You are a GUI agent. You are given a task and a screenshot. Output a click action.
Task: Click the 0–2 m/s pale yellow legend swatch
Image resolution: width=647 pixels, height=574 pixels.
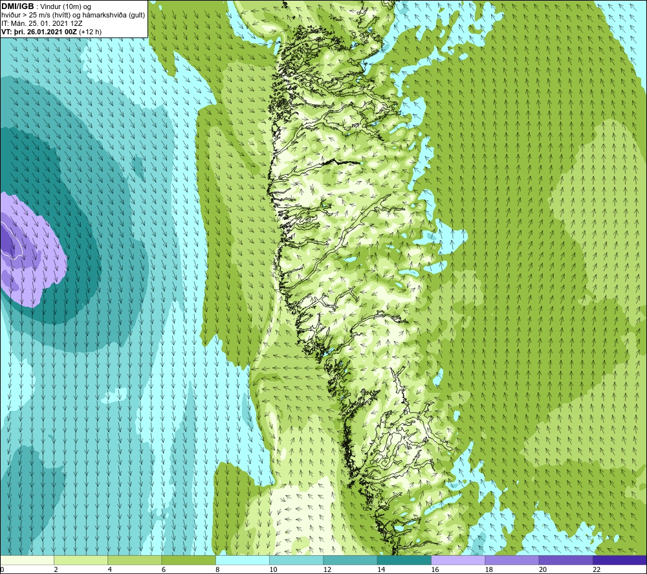point(27,560)
